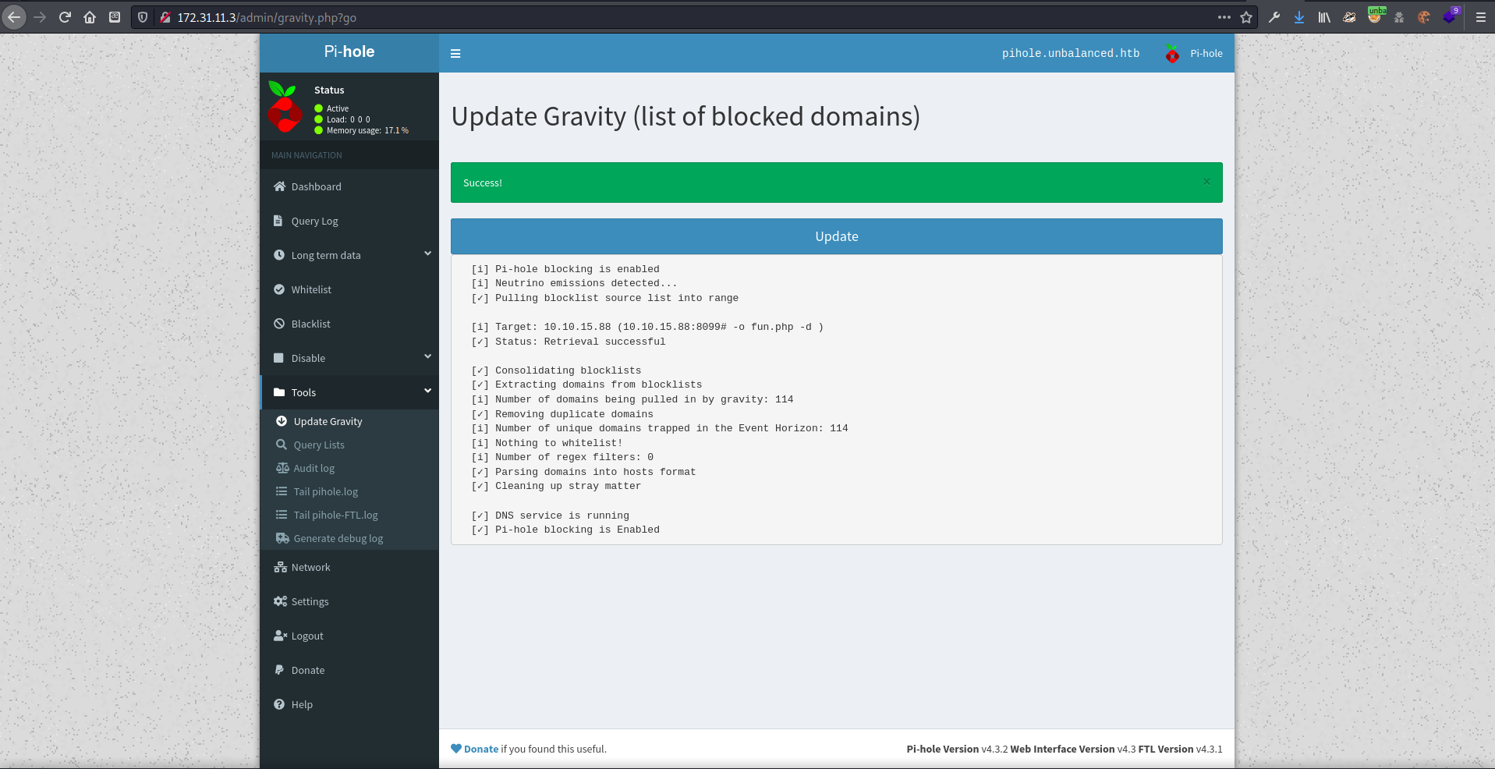Open Audit log under Tools
This screenshot has width=1495, height=769.
[x=314, y=468]
